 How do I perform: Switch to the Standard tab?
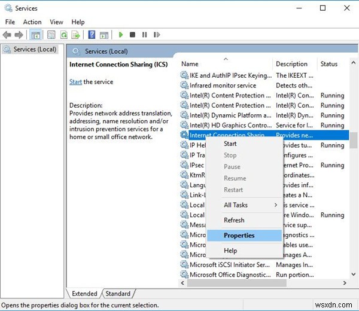click(118, 294)
